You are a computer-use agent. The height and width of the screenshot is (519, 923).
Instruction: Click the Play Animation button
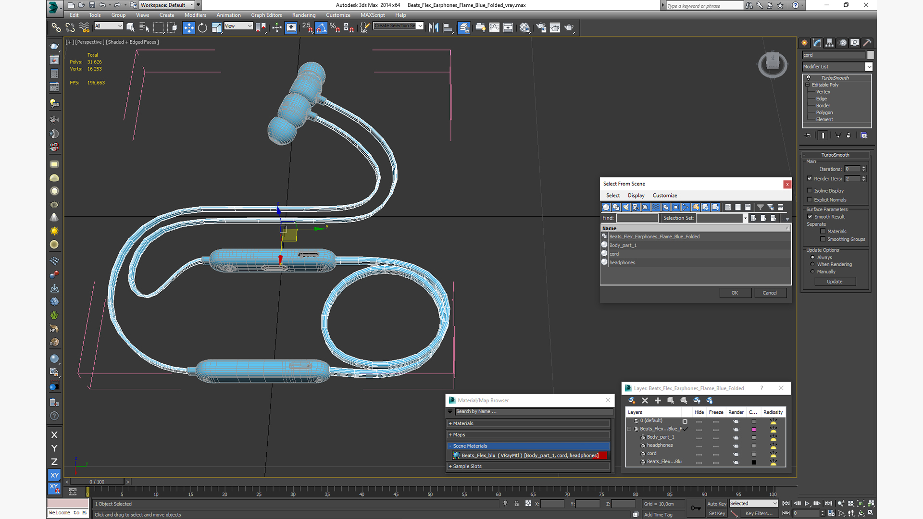tap(807, 504)
